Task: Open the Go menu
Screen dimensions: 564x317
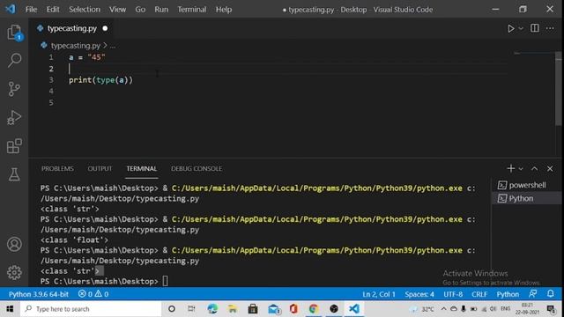Action: pos(140,10)
